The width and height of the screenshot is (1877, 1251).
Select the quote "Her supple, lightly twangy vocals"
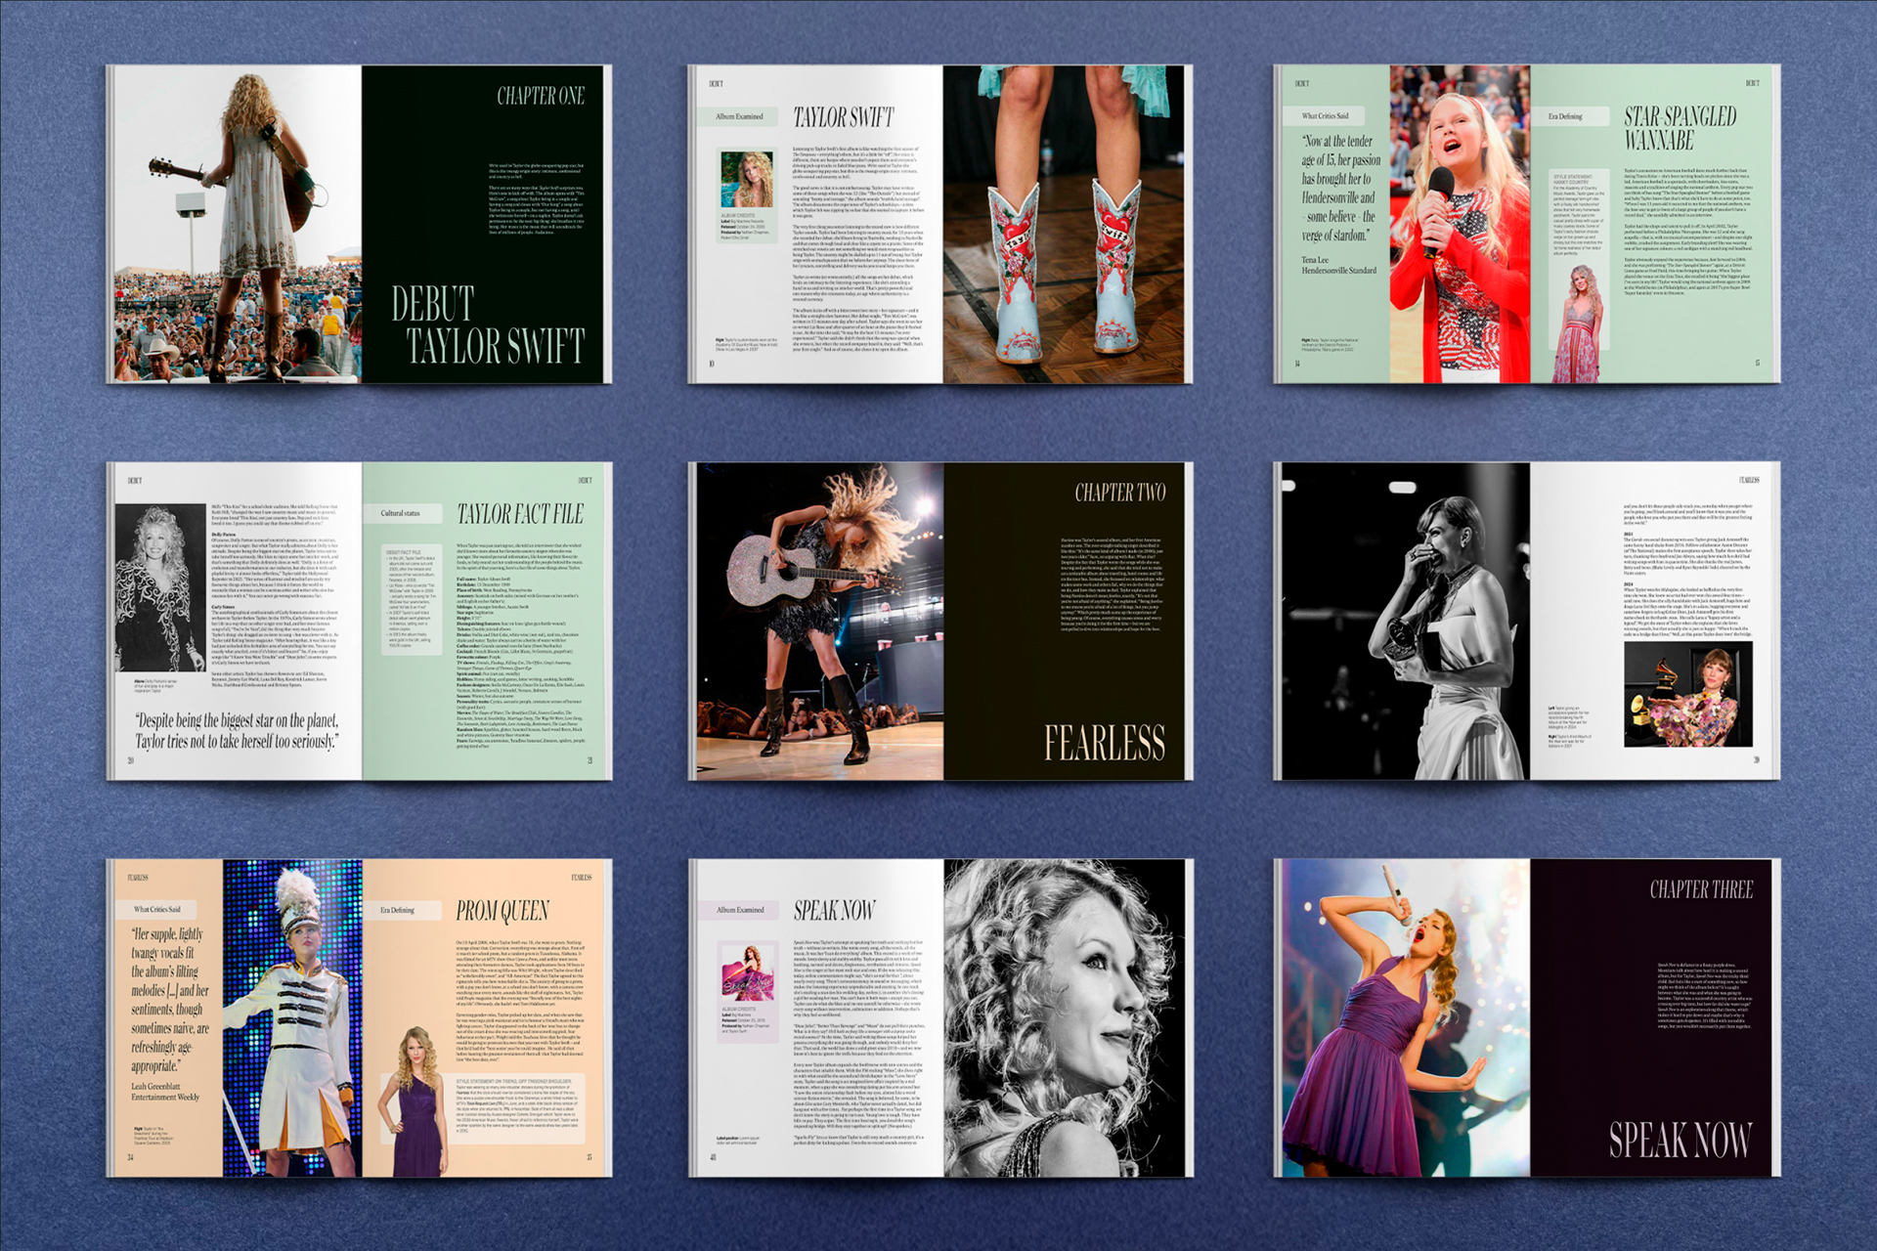[170, 999]
